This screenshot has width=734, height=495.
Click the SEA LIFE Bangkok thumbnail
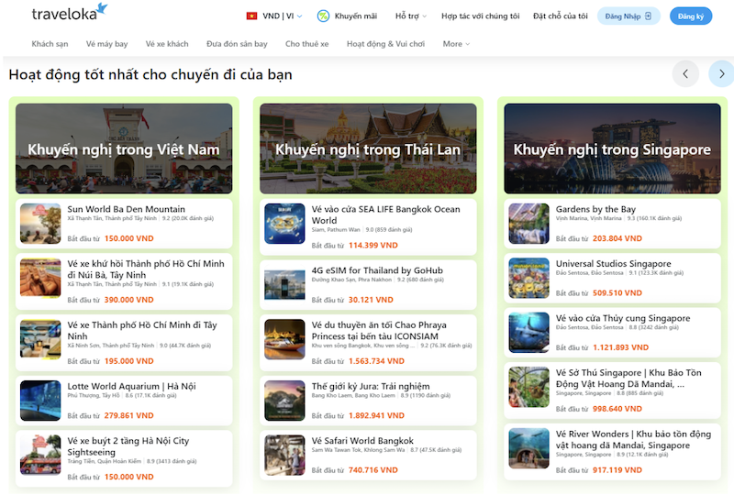pyautogui.click(x=284, y=223)
